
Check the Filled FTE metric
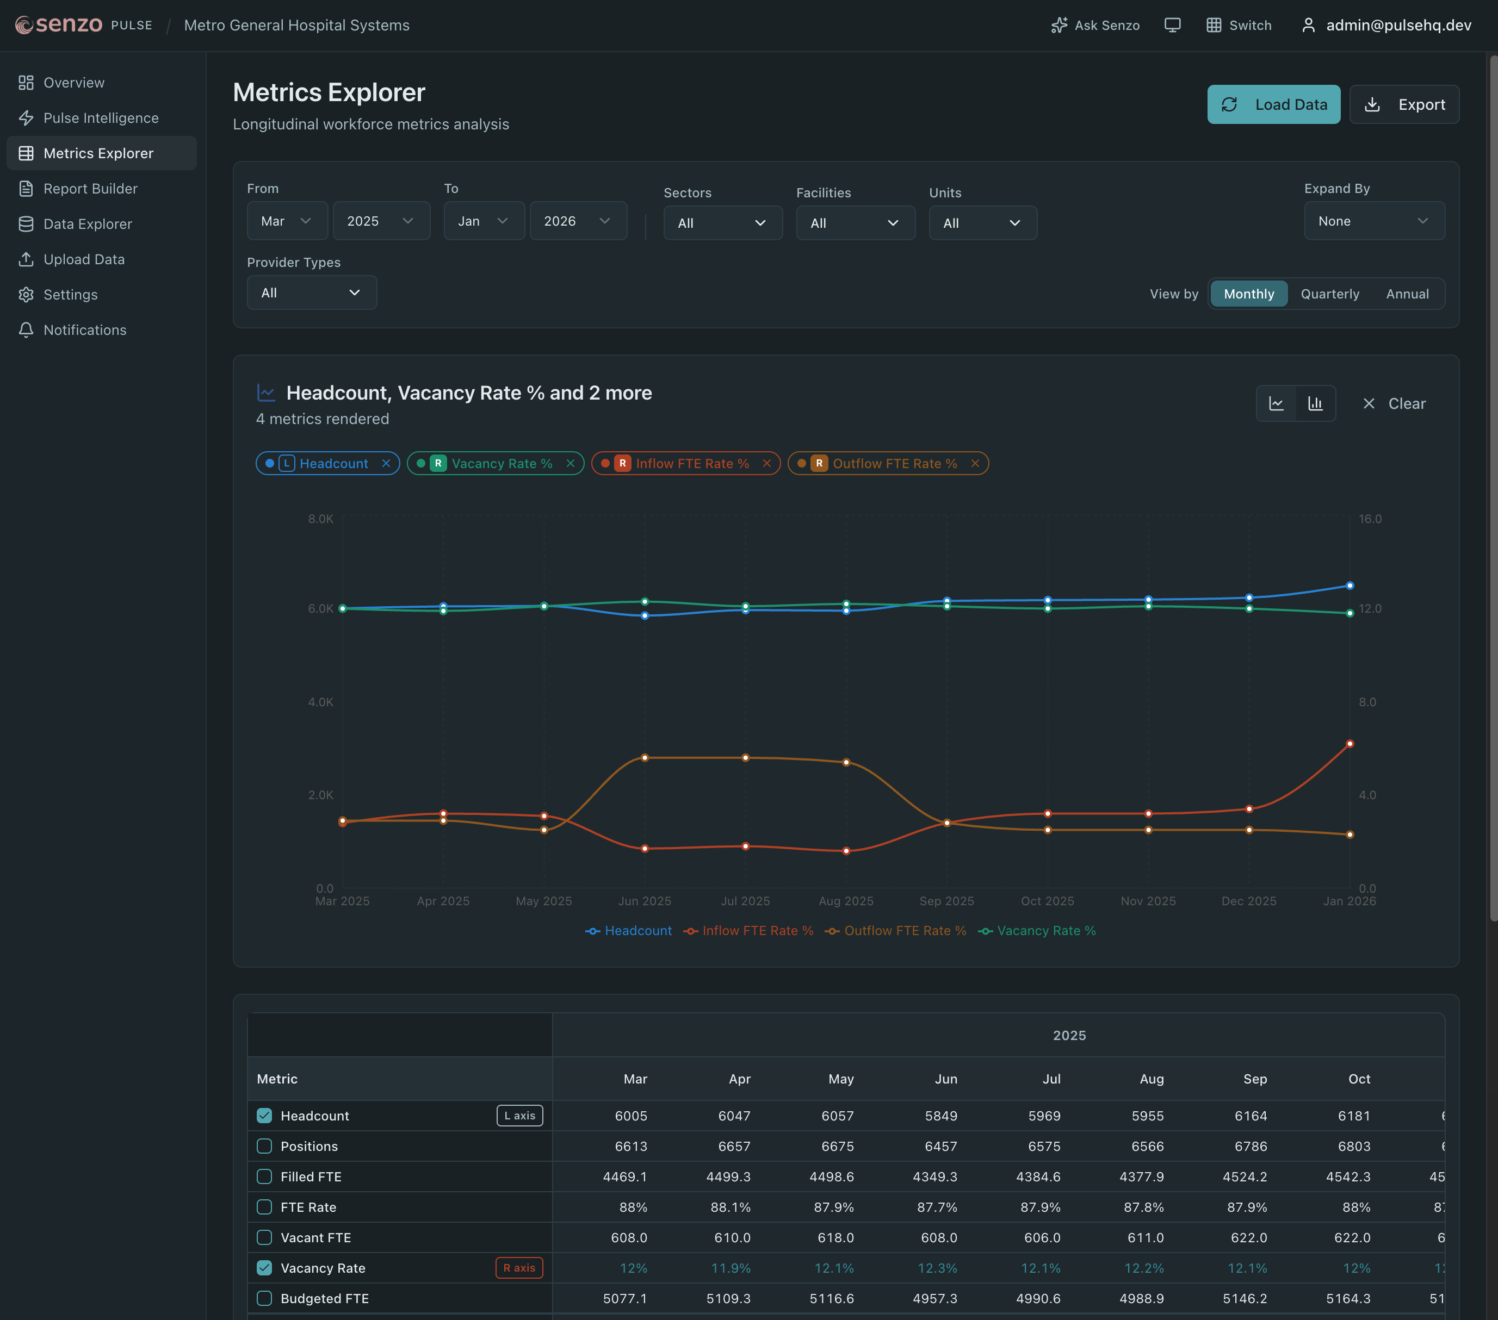(264, 1176)
